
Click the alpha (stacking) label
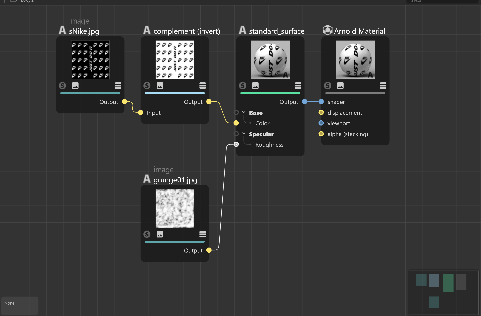click(x=348, y=134)
